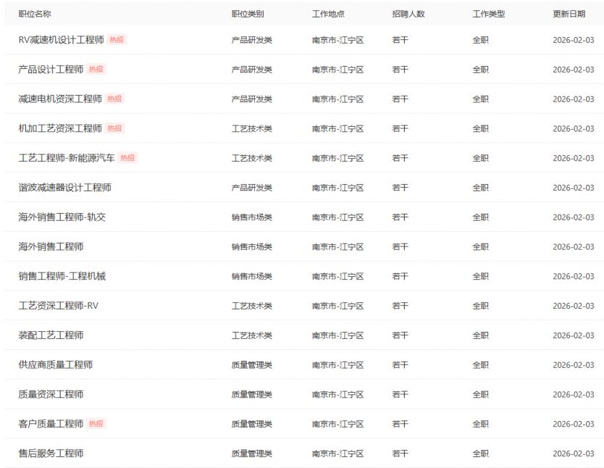Click 销售市场类 in the 海外销售工程师-轨交 row
This screenshot has height=468, width=604.
tap(252, 217)
